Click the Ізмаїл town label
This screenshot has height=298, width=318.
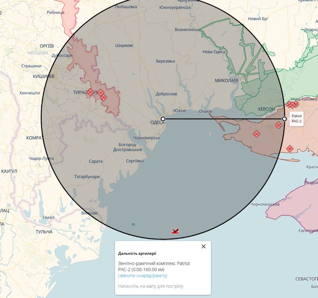tap(48, 217)
